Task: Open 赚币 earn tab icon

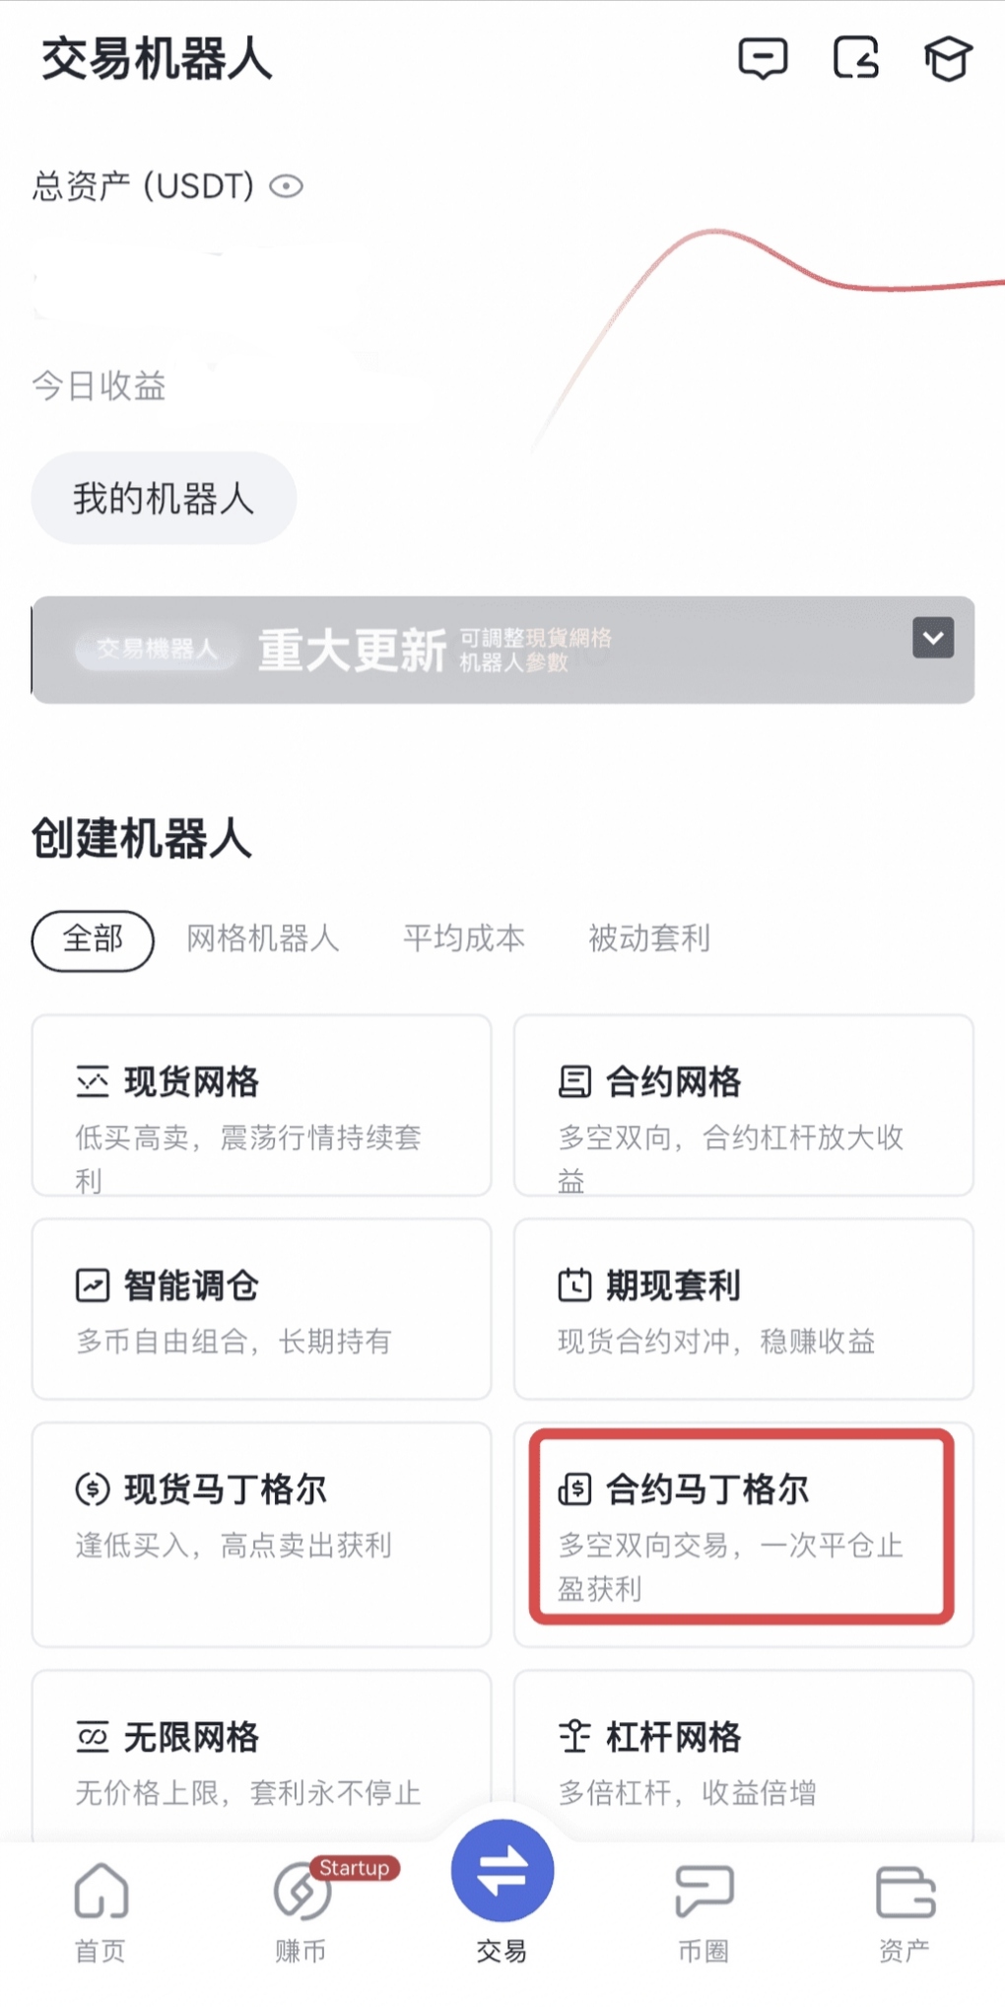Action: (301, 1892)
